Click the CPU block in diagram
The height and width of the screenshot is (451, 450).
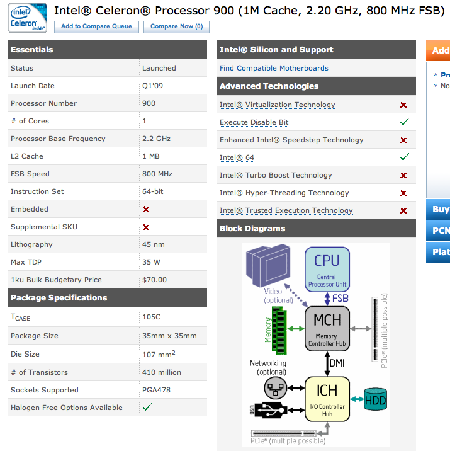(x=327, y=269)
